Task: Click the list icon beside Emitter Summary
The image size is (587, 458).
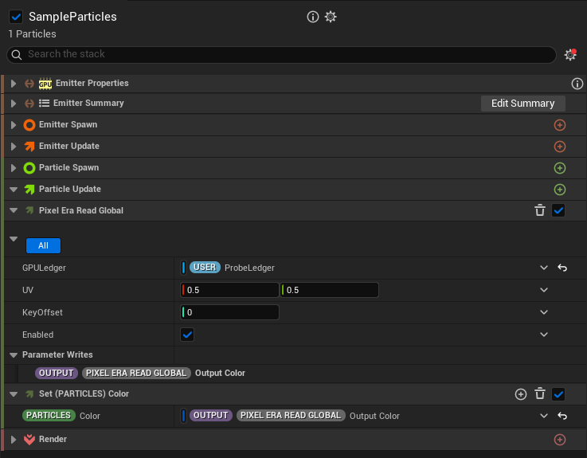Action: point(44,103)
